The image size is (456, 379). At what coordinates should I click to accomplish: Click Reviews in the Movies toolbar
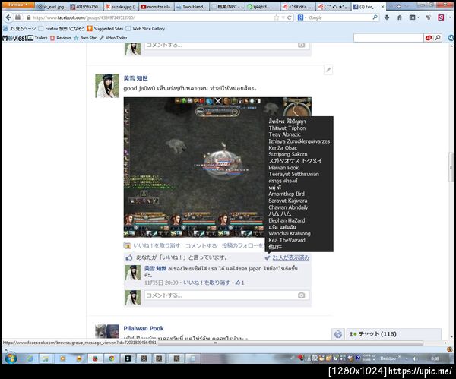tap(61, 38)
